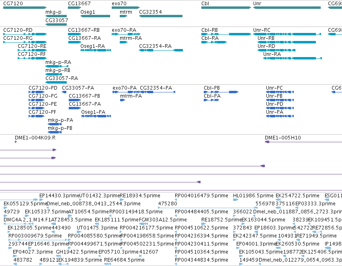Screen dimensions: 342x266
Task: Select protein mkg-p-PB
Action: 55,132
